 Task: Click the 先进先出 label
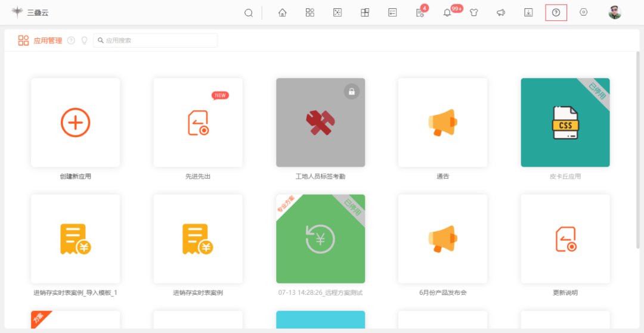[x=198, y=177]
